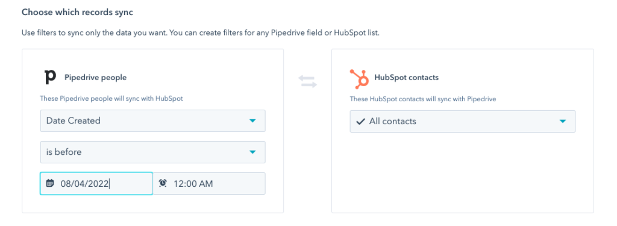Image resolution: width=617 pixels, height=226 pixels.
Task: Click the 08/04/2022 date input field
Action: pyautogui.click(x=96, y=183)
